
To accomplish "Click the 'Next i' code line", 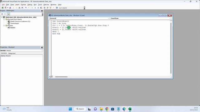I will 56,32.
